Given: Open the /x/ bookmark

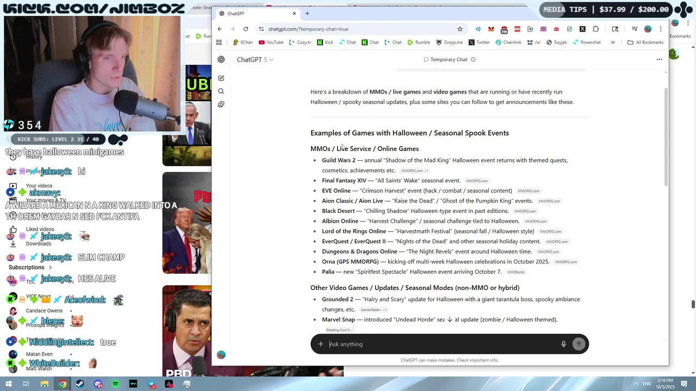Looking at the screenshot, I should tap(533, 42).
